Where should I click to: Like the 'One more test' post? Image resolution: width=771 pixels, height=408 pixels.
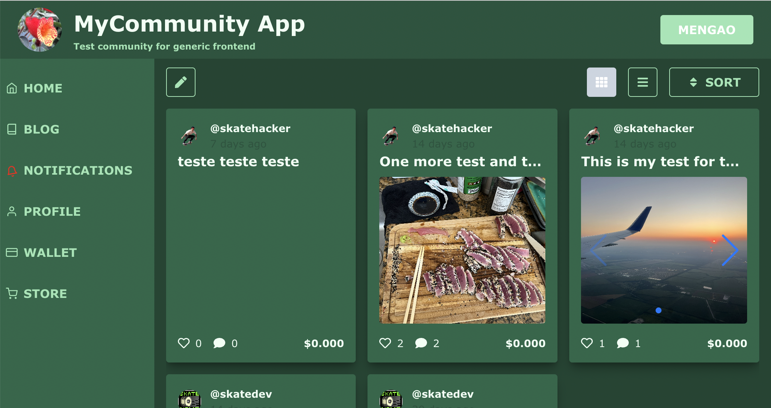point(385,343)
